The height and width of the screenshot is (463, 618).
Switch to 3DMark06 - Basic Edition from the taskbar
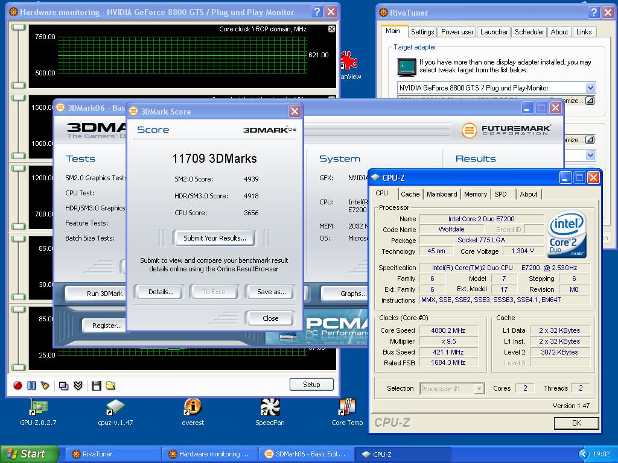306,455
